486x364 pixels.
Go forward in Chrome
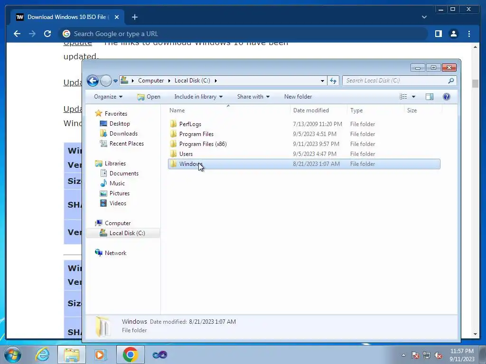pyautogui.click(x=32, y=34)
